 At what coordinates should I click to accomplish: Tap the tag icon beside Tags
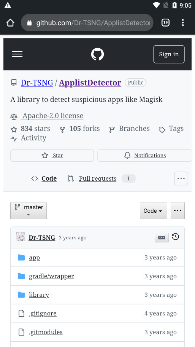click(162, 130)
